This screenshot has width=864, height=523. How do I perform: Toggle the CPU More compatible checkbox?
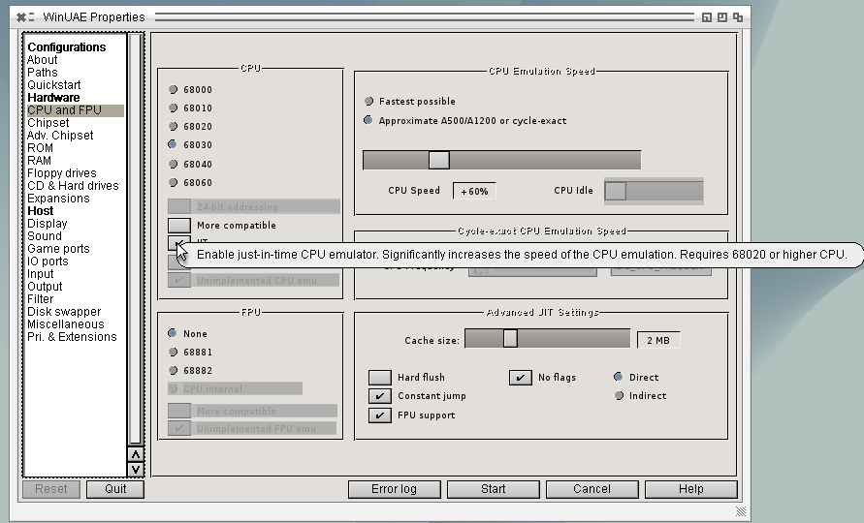coord(179,225)
